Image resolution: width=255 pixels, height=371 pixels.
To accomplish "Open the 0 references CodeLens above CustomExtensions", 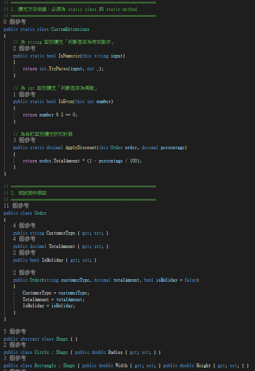I will tap(15, 22).
